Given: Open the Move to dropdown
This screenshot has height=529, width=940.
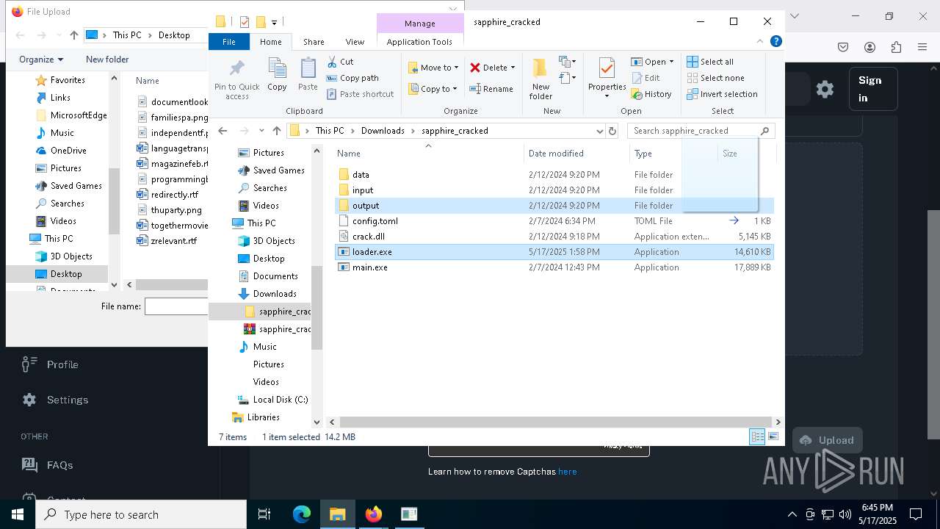Looking at the screenshot, I should pos(433,68).
